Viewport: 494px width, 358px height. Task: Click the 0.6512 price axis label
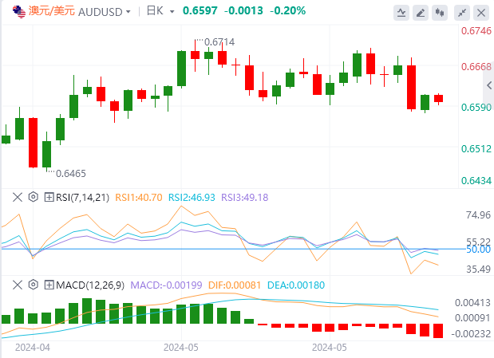click(476, 148)
